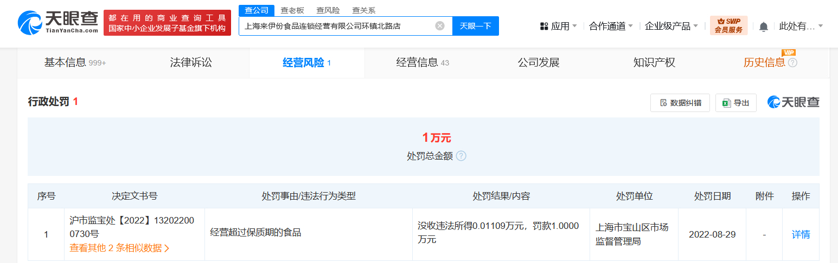Switch to the 查风险 search tab
The width and height of the screenshot is (838, 263).
pyautogui.click(x=328, y=10)
